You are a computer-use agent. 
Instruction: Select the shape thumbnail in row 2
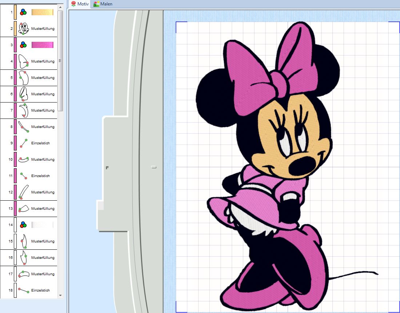click(x=23, y=28)
